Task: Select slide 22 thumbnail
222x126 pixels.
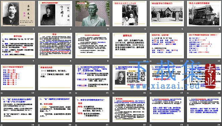Action: click(x=129, y=109)
